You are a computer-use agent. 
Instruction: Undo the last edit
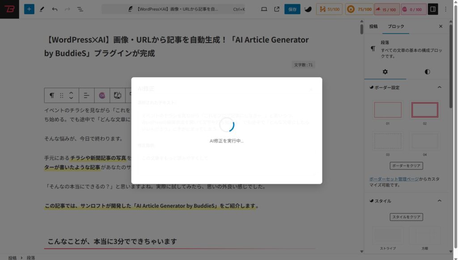coord(55,9)
